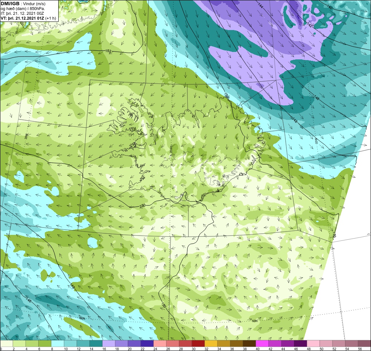Screen dimensions: 371x351
Task: Pick the 22–24 m/s deep purple legend swatch
Action: click(x=147, y=344)
